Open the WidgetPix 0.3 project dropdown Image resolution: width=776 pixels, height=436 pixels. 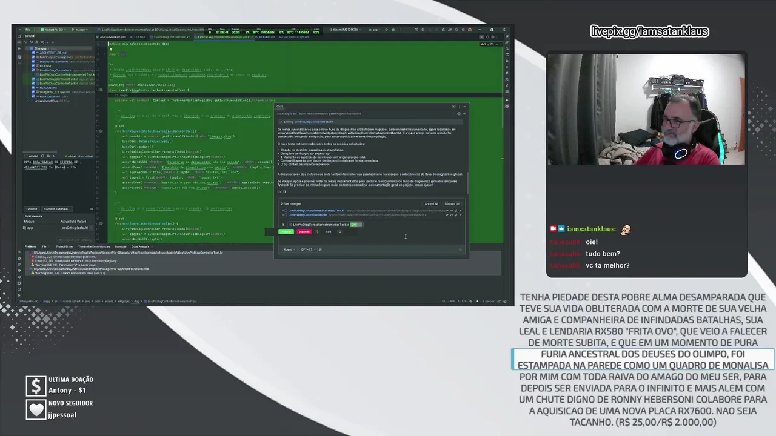[x=53, y=30]
